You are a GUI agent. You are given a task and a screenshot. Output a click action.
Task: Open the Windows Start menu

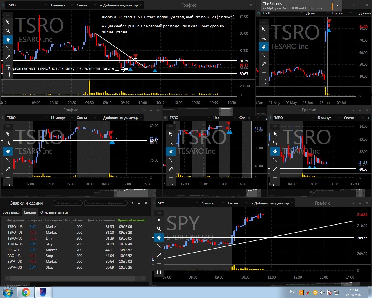8,292
